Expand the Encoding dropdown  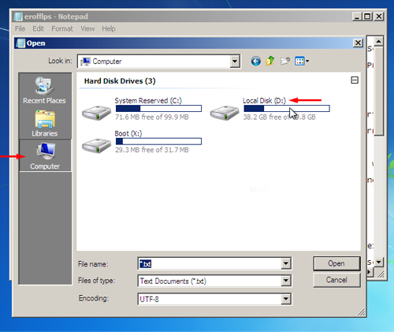[x=286, y=299]
